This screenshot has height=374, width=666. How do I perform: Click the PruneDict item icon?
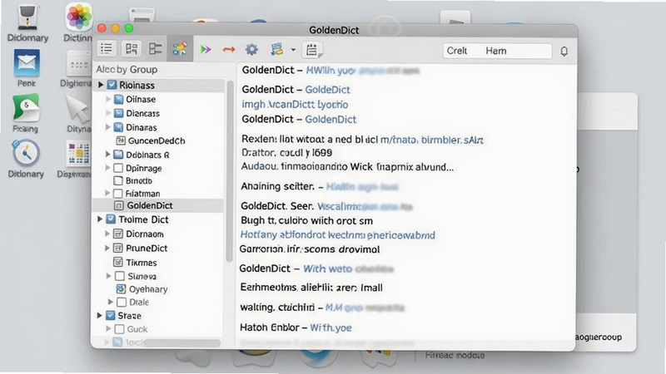118,248
